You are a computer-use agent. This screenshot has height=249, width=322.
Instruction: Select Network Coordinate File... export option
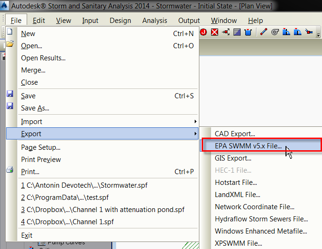(261, 207)
